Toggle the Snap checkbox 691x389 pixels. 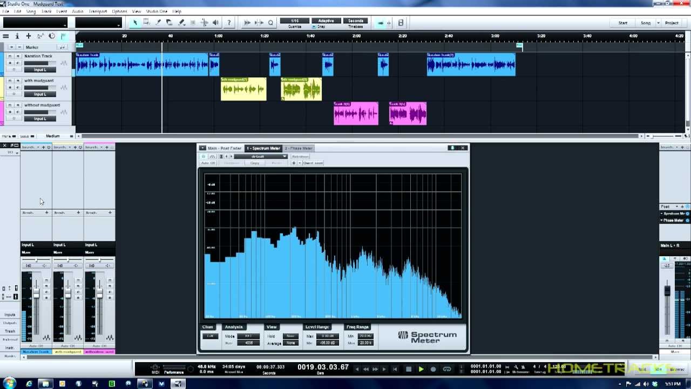click(314, 26)
